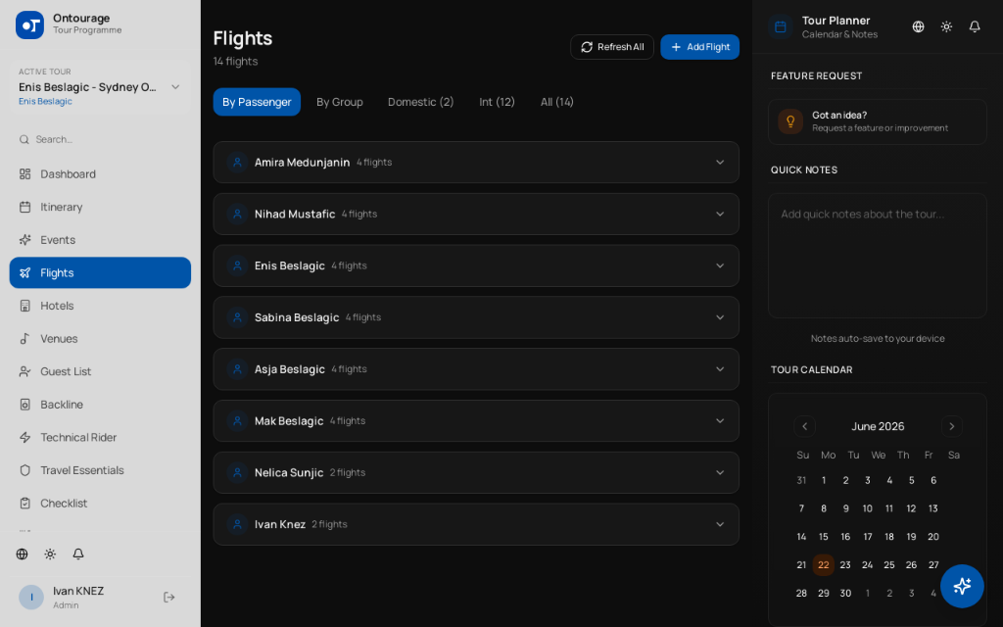Screen dimensions: 1003x627
Task: Go to previous month in tour calendar
Action: [x=805, y=426]
